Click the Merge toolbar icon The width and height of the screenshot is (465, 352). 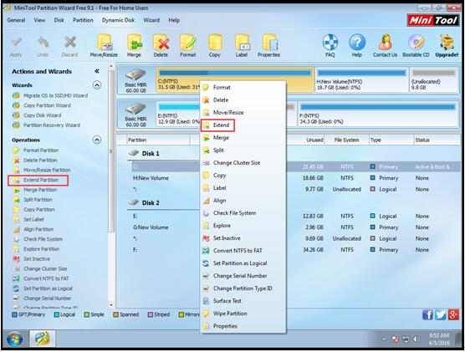point(134,45)
